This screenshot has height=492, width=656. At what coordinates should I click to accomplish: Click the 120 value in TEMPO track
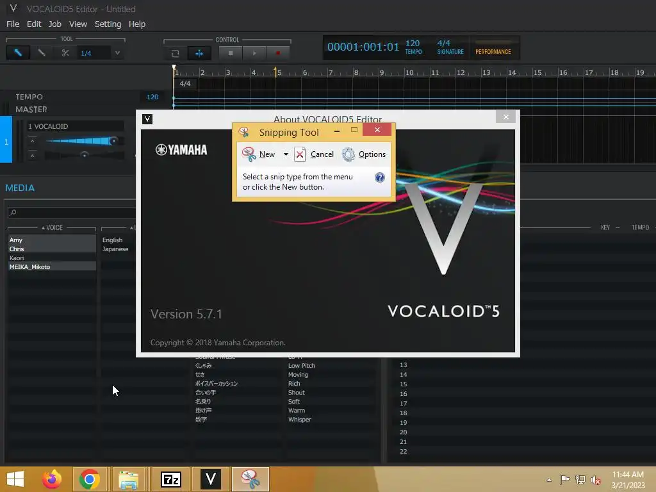[x=152, y=97]
